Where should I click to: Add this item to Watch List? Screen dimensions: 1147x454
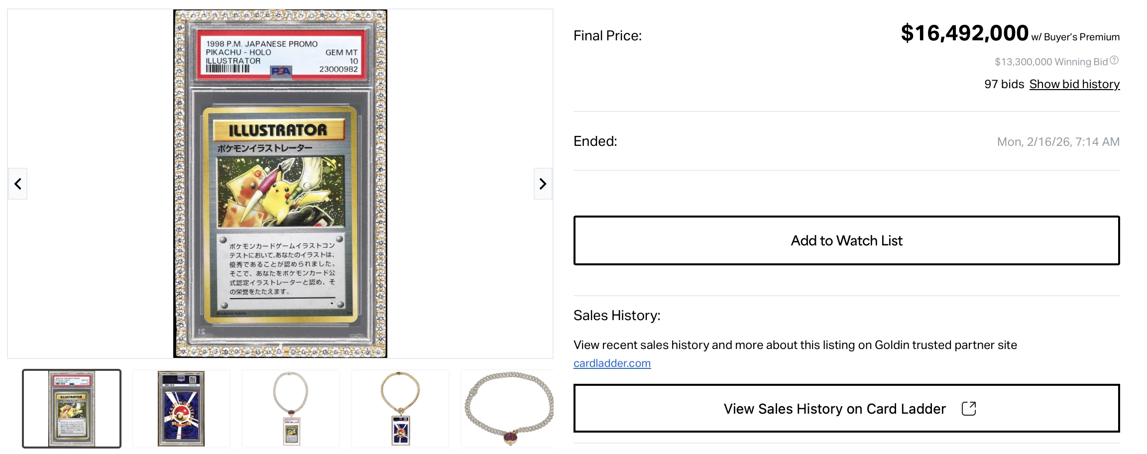(846, 240)
